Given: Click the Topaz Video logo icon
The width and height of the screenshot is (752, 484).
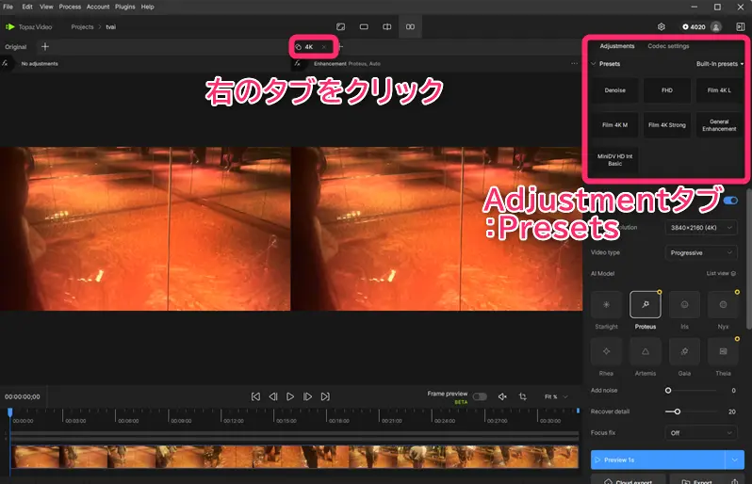Looking at the screenshot, I should [9, 26].
